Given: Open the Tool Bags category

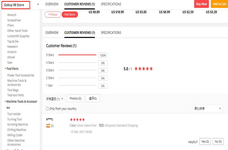Looking at the screenshot, I should pos(13,90).
